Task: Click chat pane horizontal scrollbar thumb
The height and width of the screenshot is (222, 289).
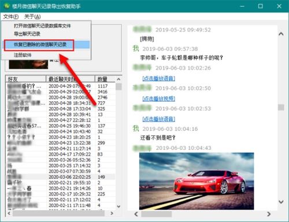Action: click(x=157, y=214)
